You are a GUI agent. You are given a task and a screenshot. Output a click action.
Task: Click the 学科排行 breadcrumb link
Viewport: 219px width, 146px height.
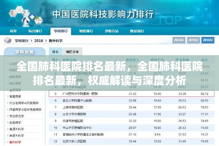[22, 41]
